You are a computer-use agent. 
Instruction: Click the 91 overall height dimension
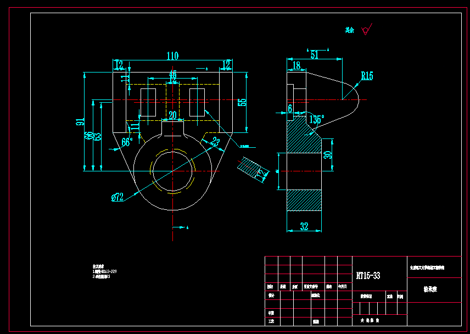pos(80,121)
